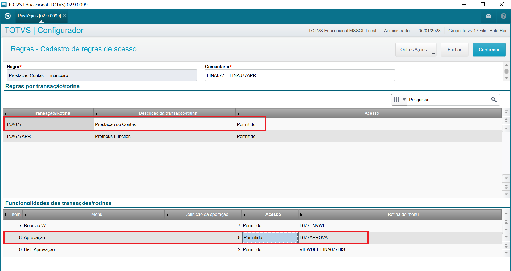Click the highlighted Permitido cell for Aprovação
The width and height of the screenshot is (511, 271).
[x=270, y=237]
